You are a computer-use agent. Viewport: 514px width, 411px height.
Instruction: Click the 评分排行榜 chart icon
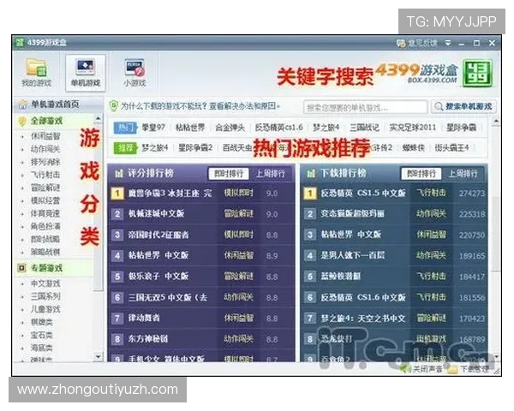pyautogui.click(x=118, y=173)
